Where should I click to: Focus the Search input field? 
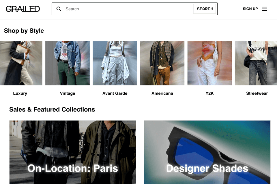click(x=128, y=9)
